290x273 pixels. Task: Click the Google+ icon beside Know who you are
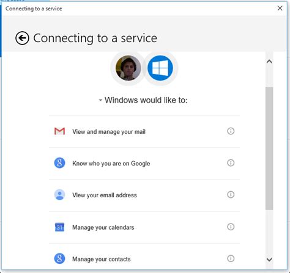tap(59, 163)
